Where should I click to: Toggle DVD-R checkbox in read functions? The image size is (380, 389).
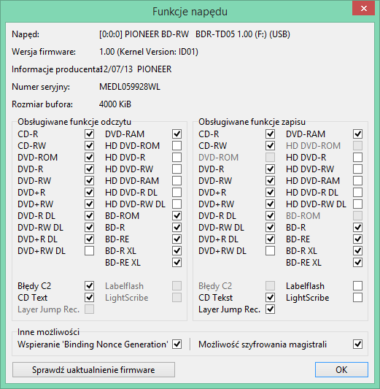click(89, 169)
